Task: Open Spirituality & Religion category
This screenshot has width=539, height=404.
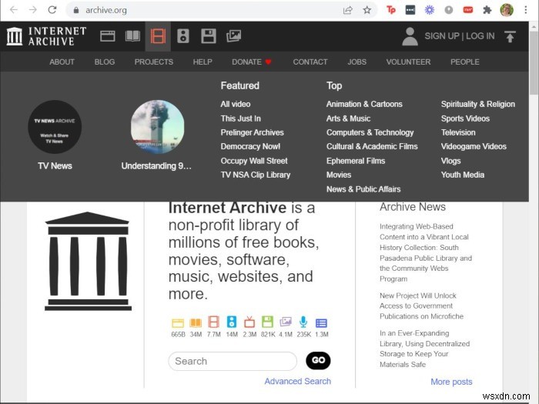Action: click(x=478, y=104)
